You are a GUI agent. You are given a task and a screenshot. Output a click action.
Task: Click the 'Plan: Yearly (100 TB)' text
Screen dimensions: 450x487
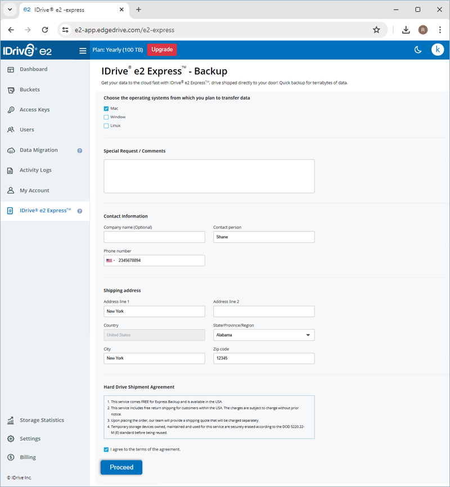pos(118,50)
